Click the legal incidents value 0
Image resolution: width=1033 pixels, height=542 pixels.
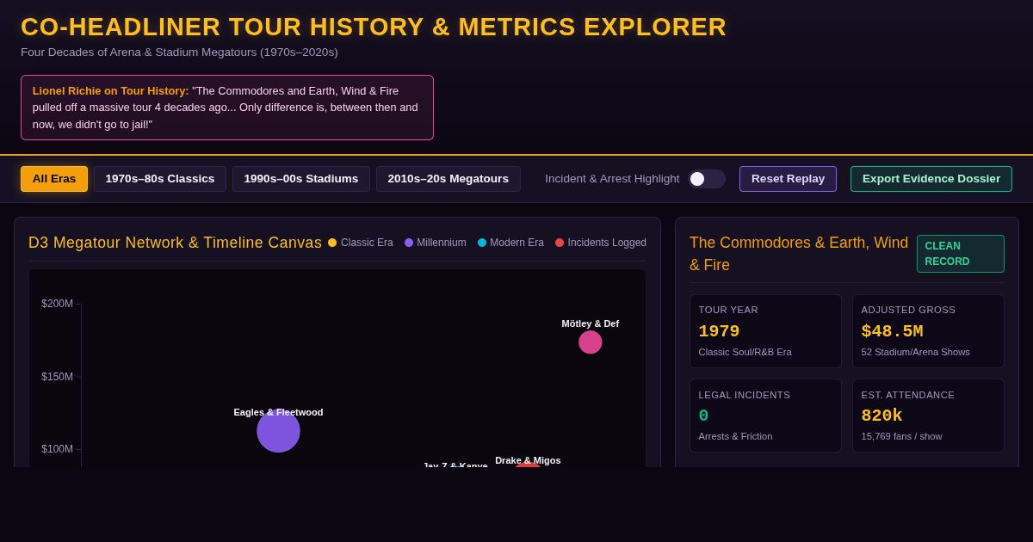tap(703, 416)
